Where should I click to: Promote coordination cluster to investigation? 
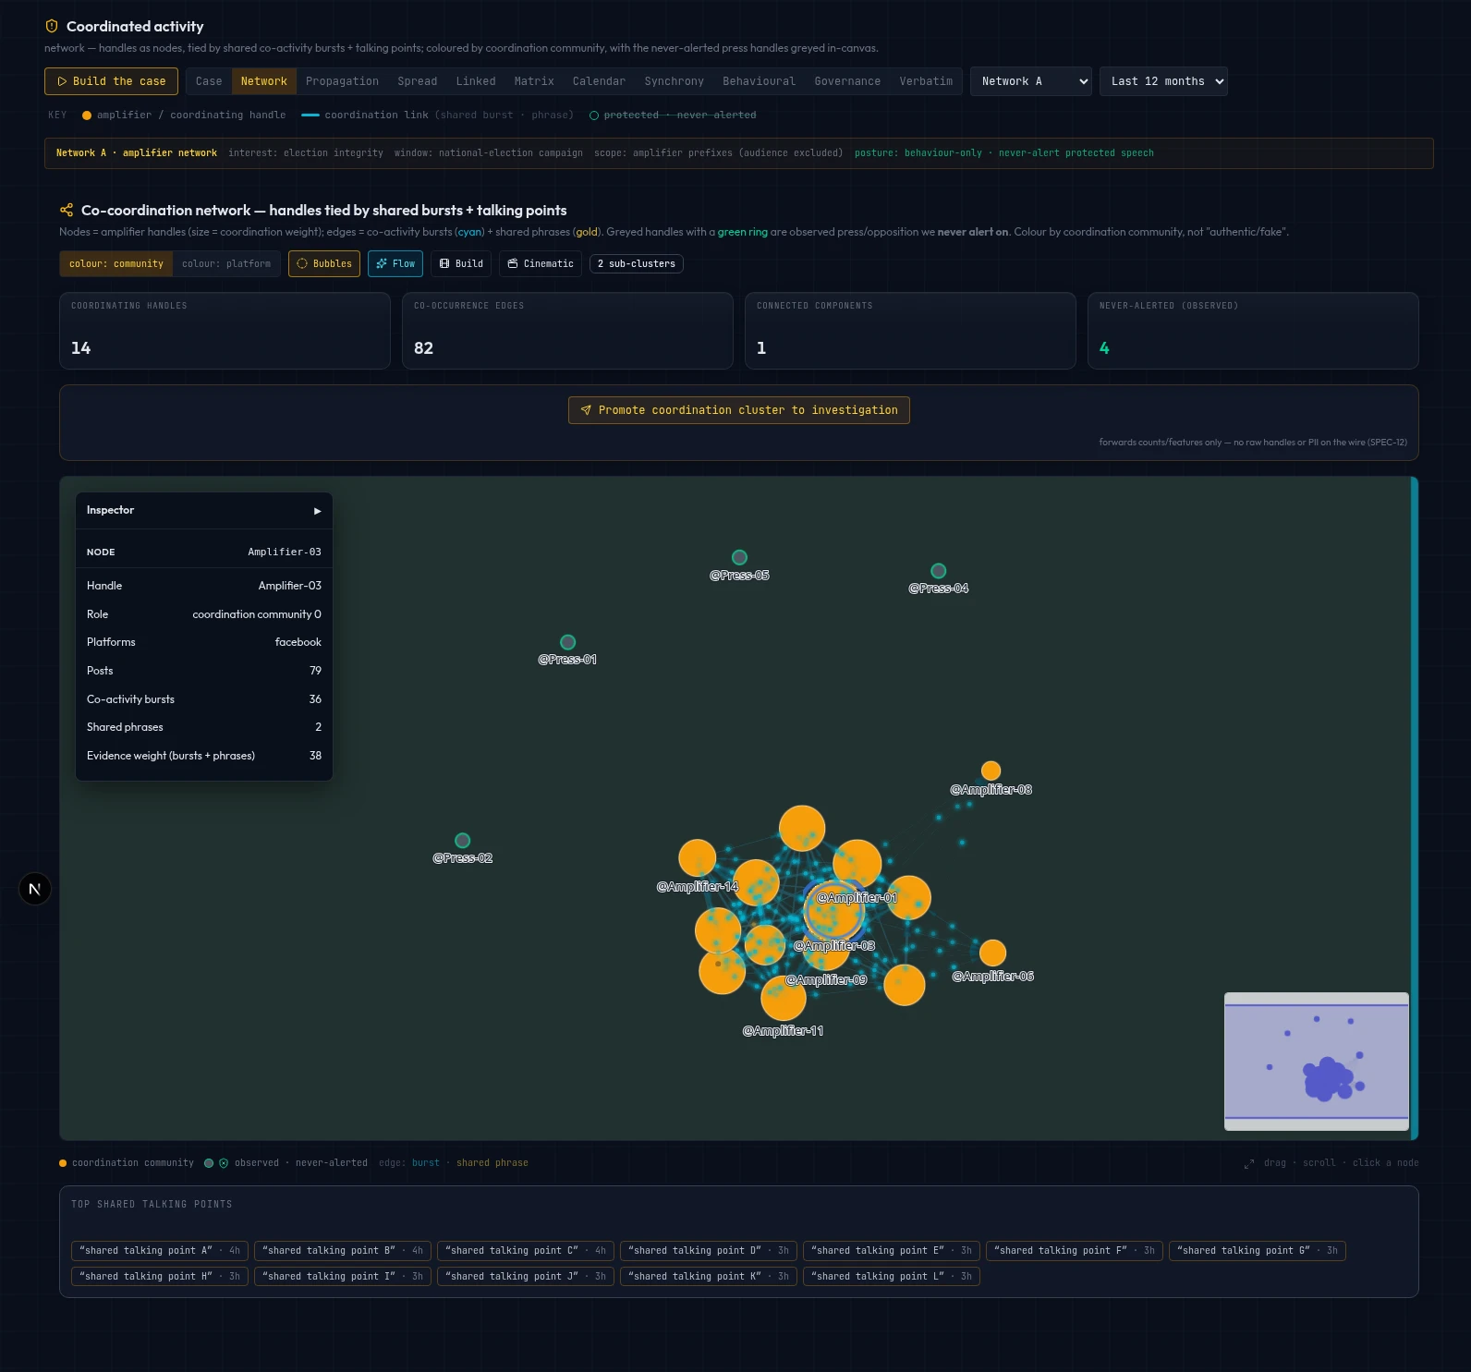pos(739,410)
